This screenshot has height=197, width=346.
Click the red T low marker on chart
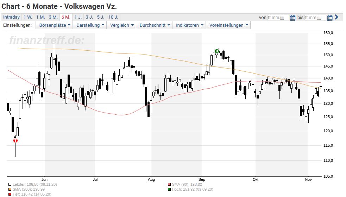tap(15, 140)
